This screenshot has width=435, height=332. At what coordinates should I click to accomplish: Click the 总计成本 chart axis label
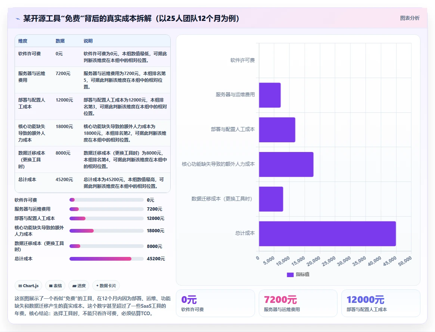pos(245,233)
